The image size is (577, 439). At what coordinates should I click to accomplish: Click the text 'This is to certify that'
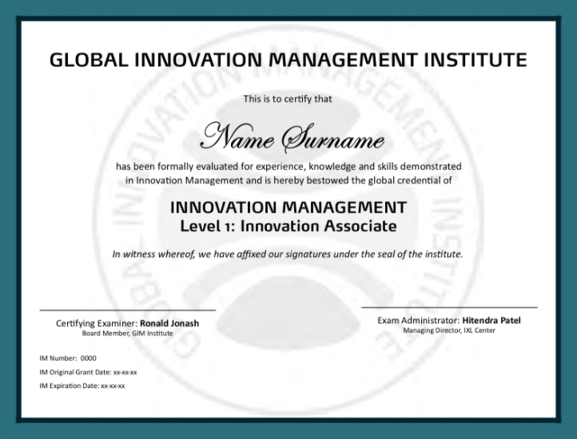click(x=288, y=99)
